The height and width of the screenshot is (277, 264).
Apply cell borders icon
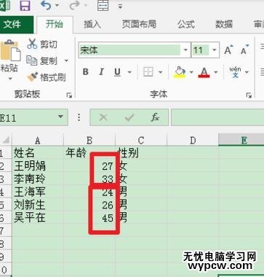pos(148,72)
